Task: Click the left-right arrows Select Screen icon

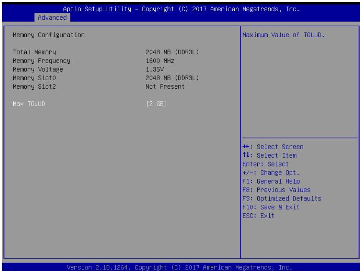Action: pyautogui.click(x=247, y=147)
